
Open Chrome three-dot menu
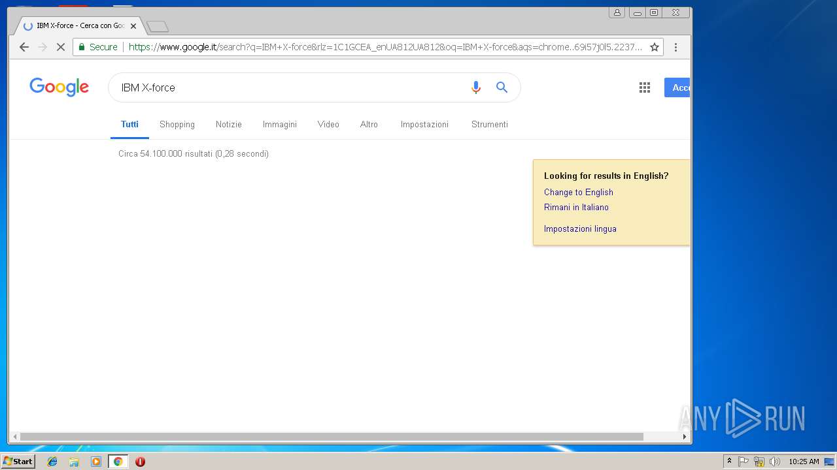click(675, 47)
